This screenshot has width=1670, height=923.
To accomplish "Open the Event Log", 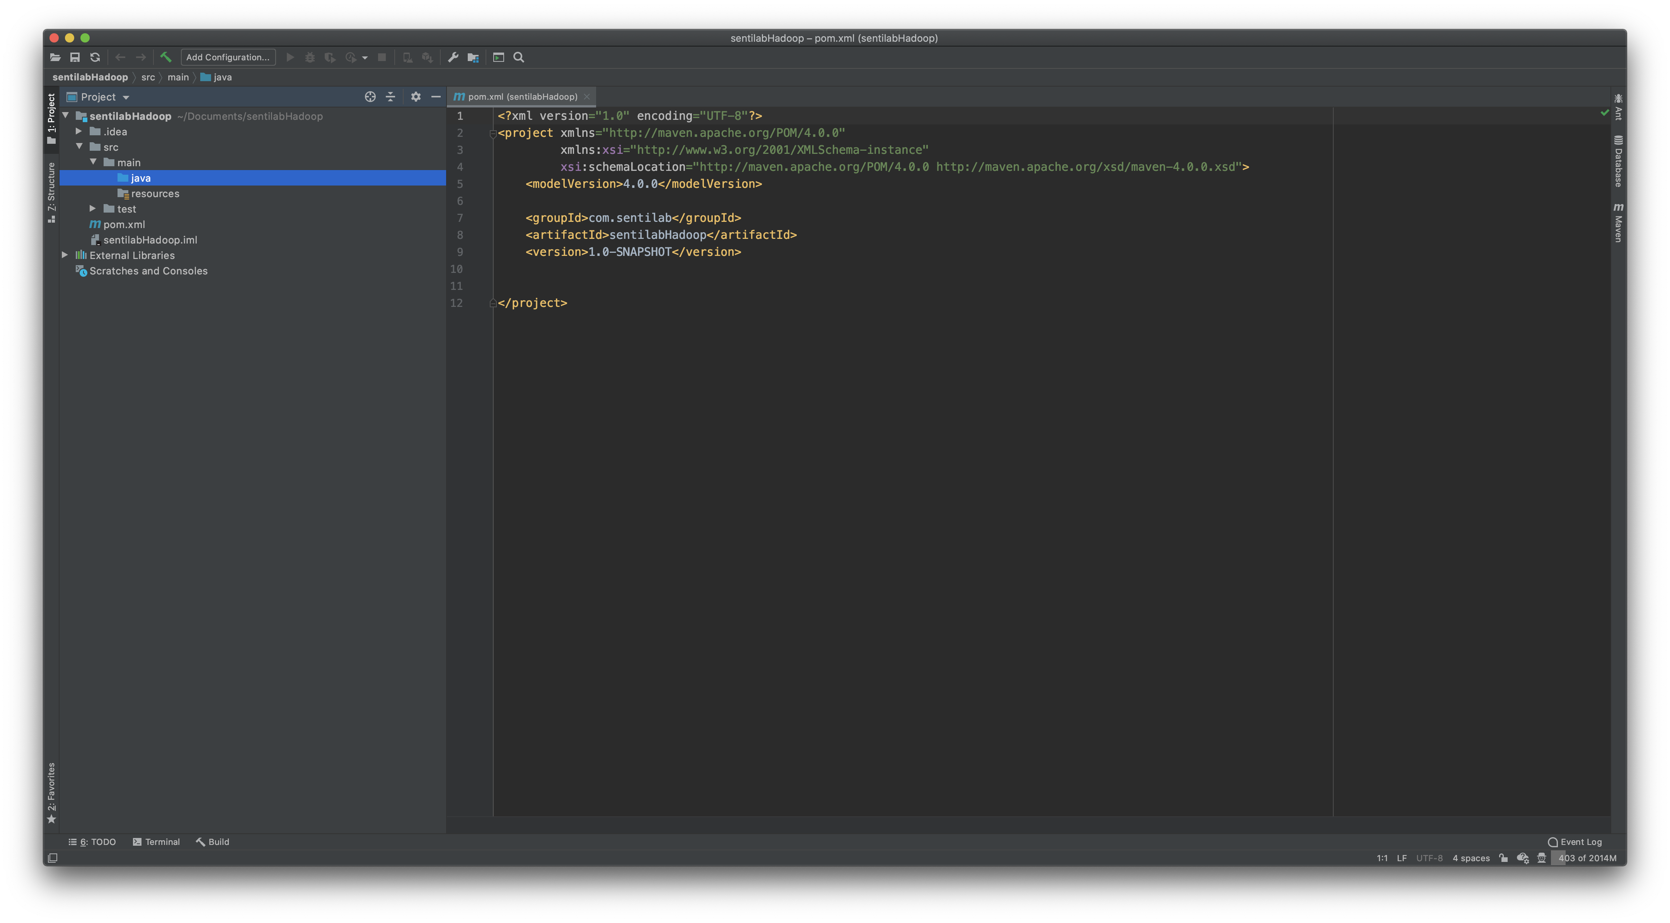I will (x=1575, y=841).
